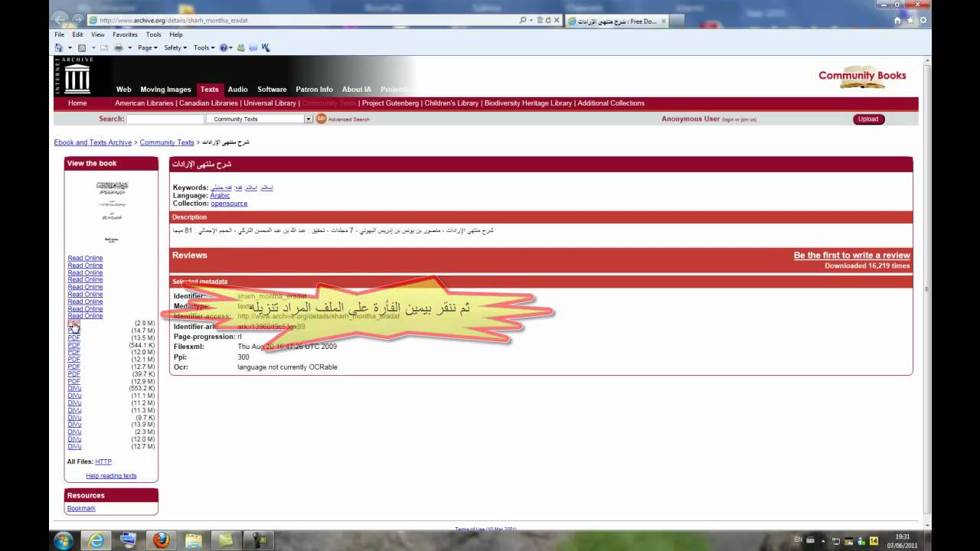Open the Windows Start button

64,540
